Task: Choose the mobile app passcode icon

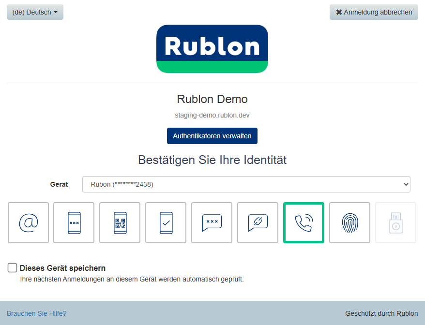Action: (74, 223)
